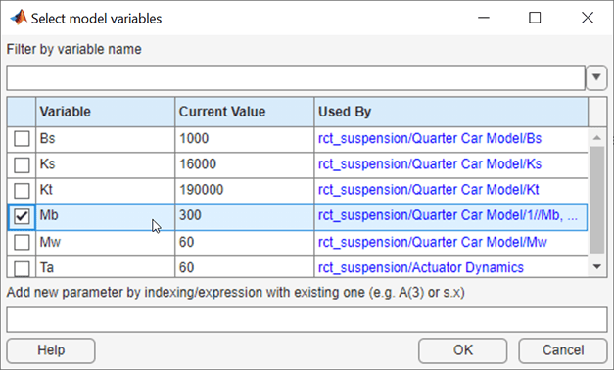Tick the Kt variable checkbox
Screen dimensions: 614x370
coord(22,191)
